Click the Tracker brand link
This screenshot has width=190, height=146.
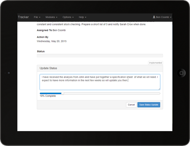pos(23,17)
